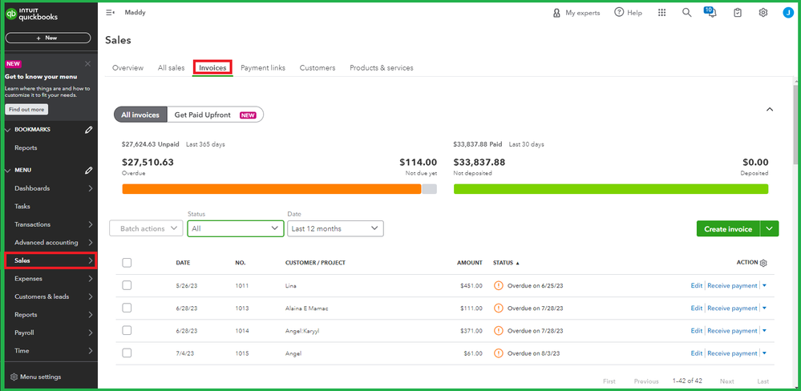The width and height of the screenshot is (801, 391).
Task: Edit the menu with the pencil icon
Action: 89,170
